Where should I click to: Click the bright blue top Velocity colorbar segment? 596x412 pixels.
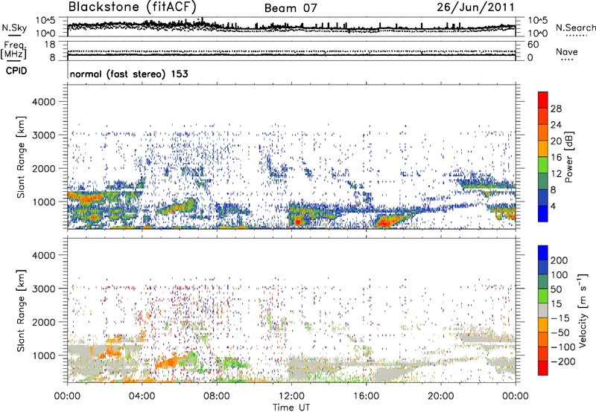tap(543, 253)
